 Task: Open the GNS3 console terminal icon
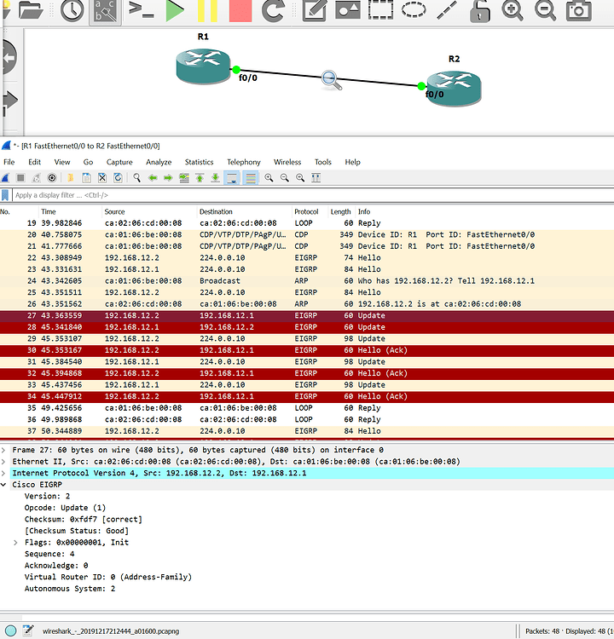click(140, 10)
